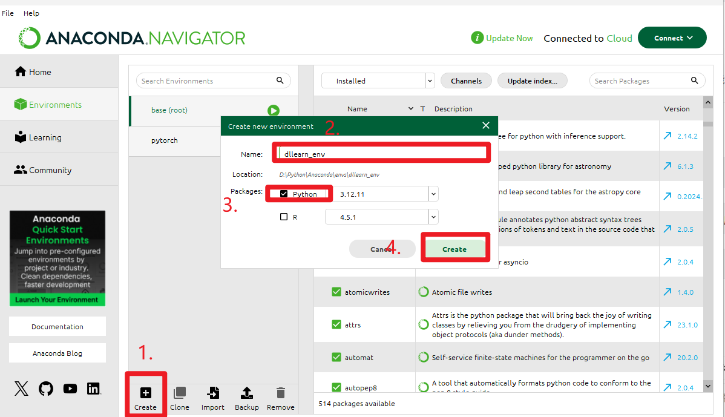Go to the Home tab
The height and width of the screenshot is (417, 725).
pos(59,71)
